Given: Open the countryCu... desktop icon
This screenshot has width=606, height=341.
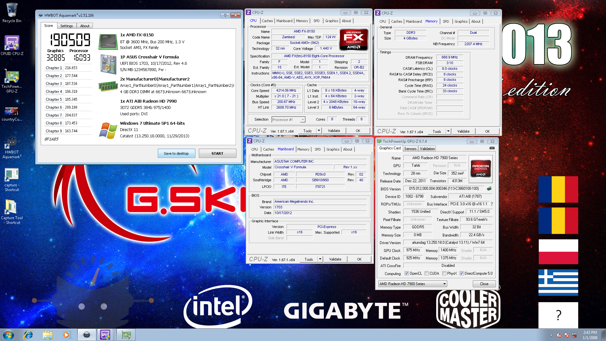Looking at the screenshot, I should coord(12,114).
